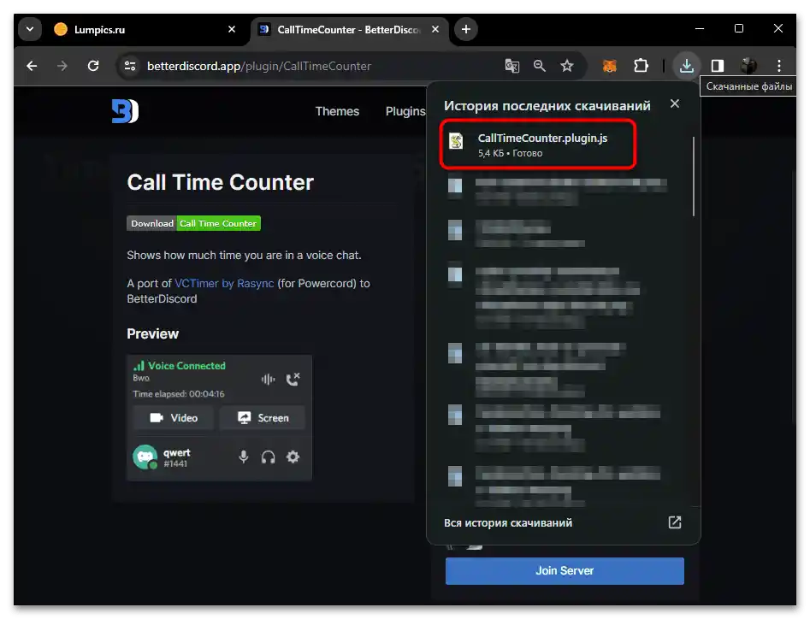Follow the VCTimer by Rasync link
This screenshot has width=810, height=619.
(x=224, y=284)
